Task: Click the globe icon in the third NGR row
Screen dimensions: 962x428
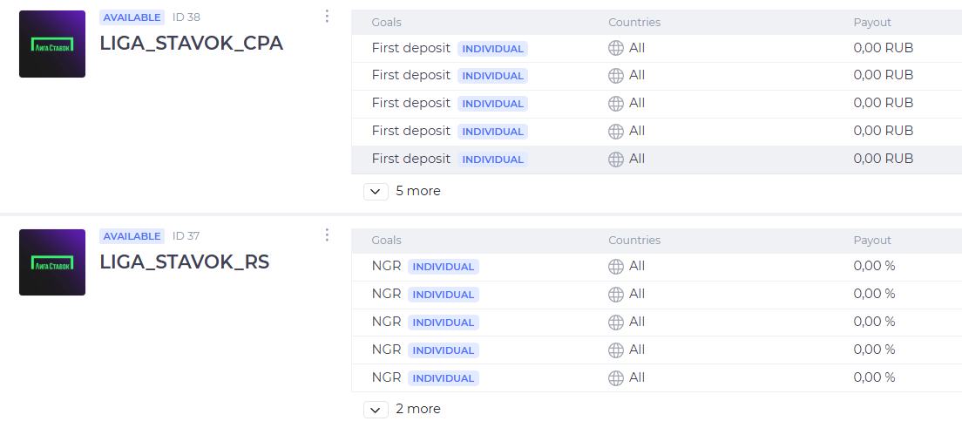Action: coord(616,322)
